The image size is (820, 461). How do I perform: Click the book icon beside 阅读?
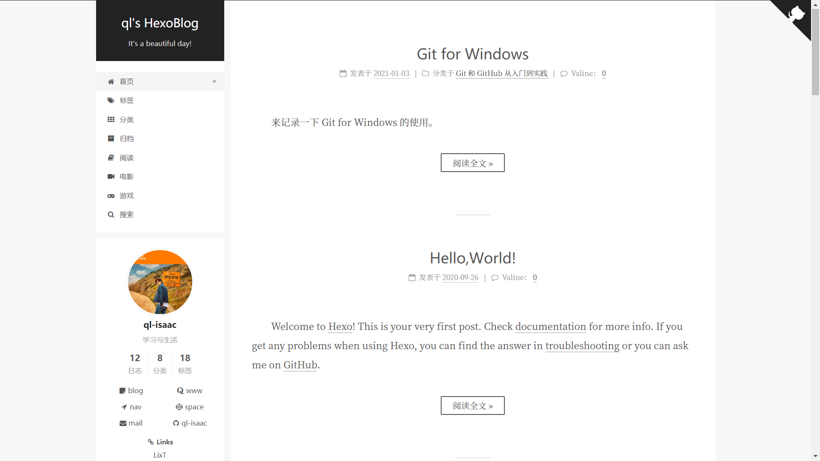click(x=111, y=158)
